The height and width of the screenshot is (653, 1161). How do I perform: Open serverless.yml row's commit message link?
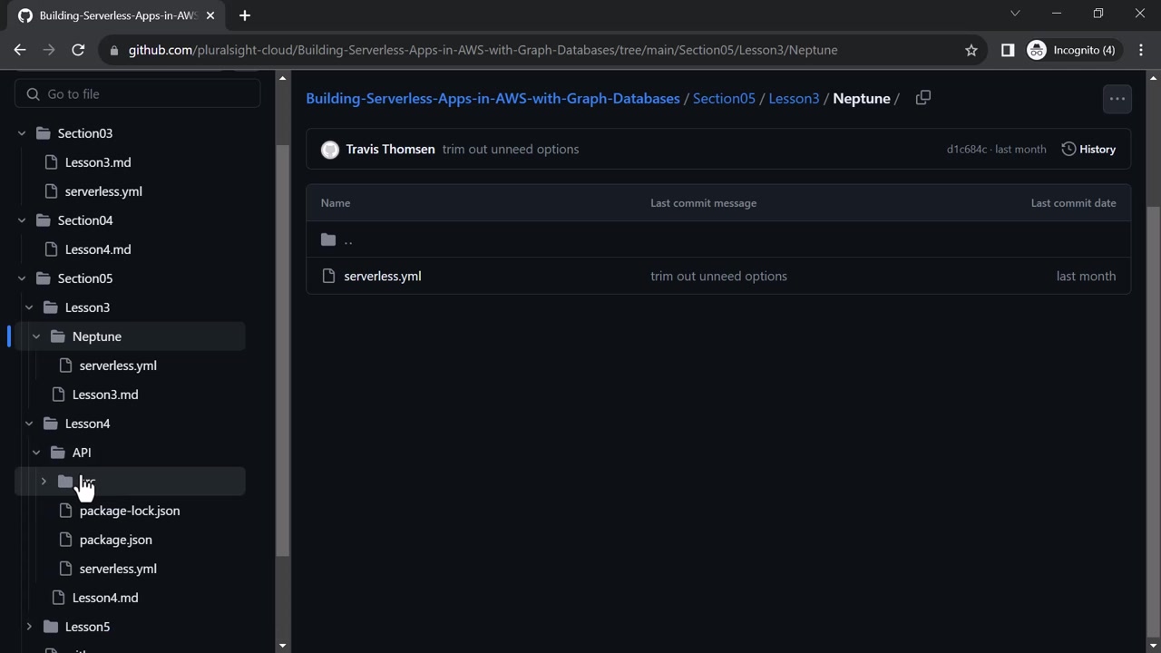click(x=718, y=276)
